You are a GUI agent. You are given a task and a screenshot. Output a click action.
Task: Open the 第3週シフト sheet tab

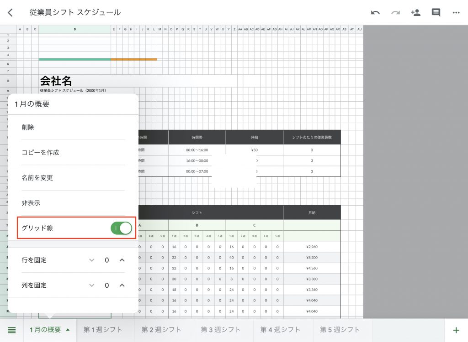221,330
